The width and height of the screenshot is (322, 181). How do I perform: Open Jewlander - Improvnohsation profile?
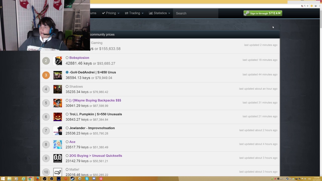point(92,128)
